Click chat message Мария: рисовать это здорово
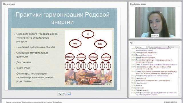183x103 pixels. pos(144,53)
